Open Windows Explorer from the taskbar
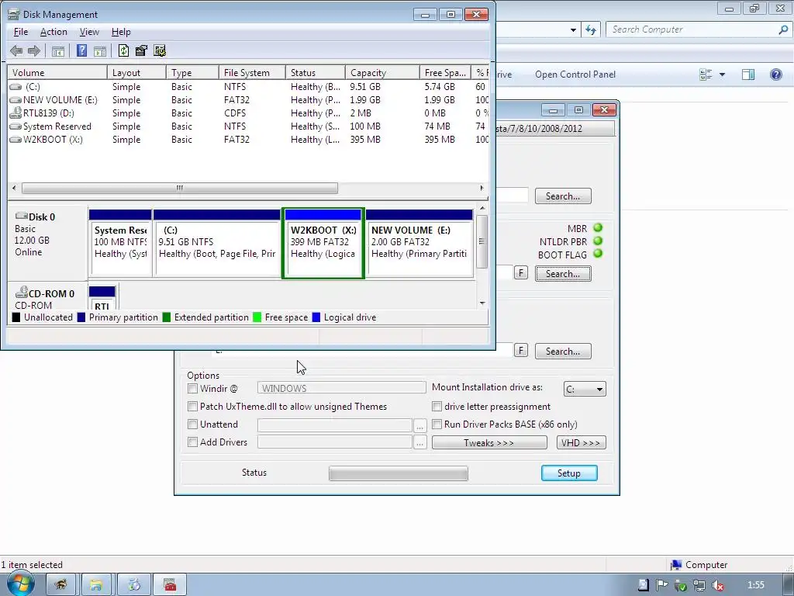The image size is (794, 596). click(96, 585)
